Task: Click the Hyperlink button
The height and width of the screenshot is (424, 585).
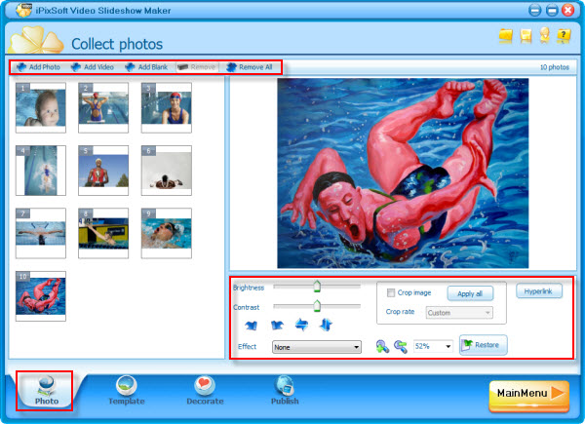Action: 539,290
